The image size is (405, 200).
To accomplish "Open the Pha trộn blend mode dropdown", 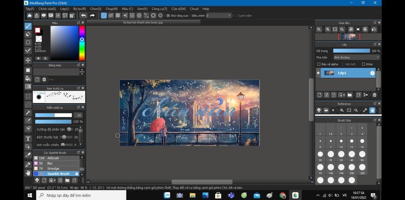I will 356,57.
